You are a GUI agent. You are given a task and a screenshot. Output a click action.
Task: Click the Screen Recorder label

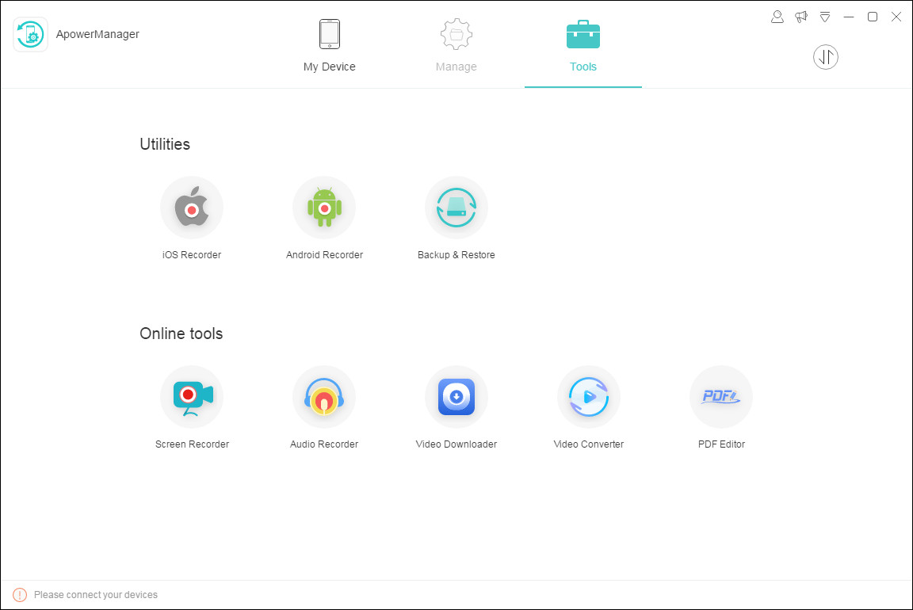click(x=192, y=444)
